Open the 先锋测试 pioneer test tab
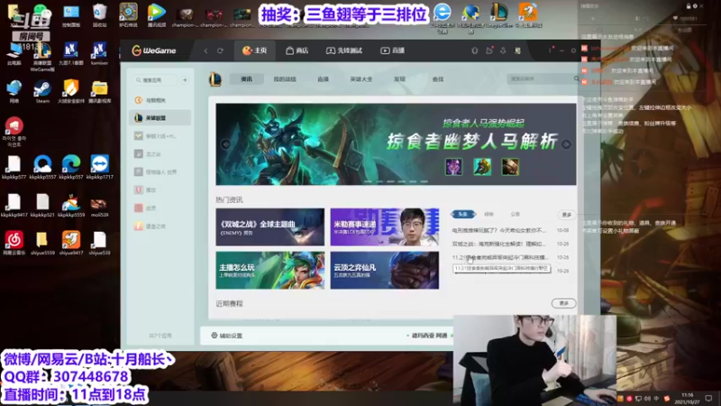Viewport: 721px width, 406px height. click(x=344, y=51)
